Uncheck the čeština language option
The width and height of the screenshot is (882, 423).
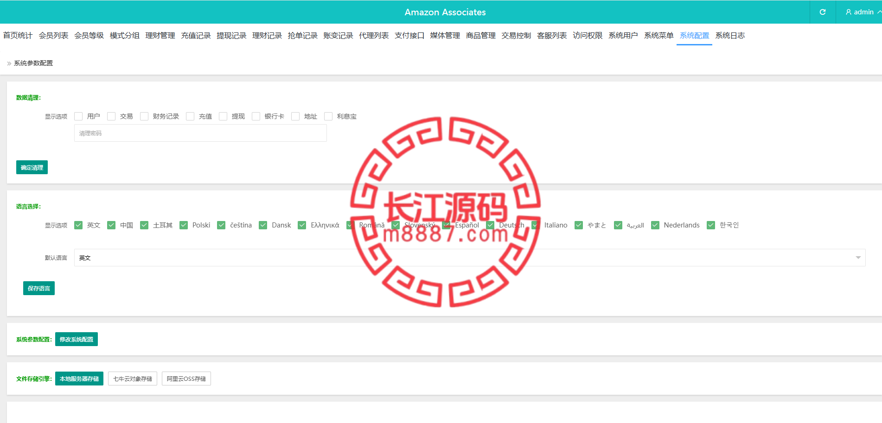click(x=221, y=225)
